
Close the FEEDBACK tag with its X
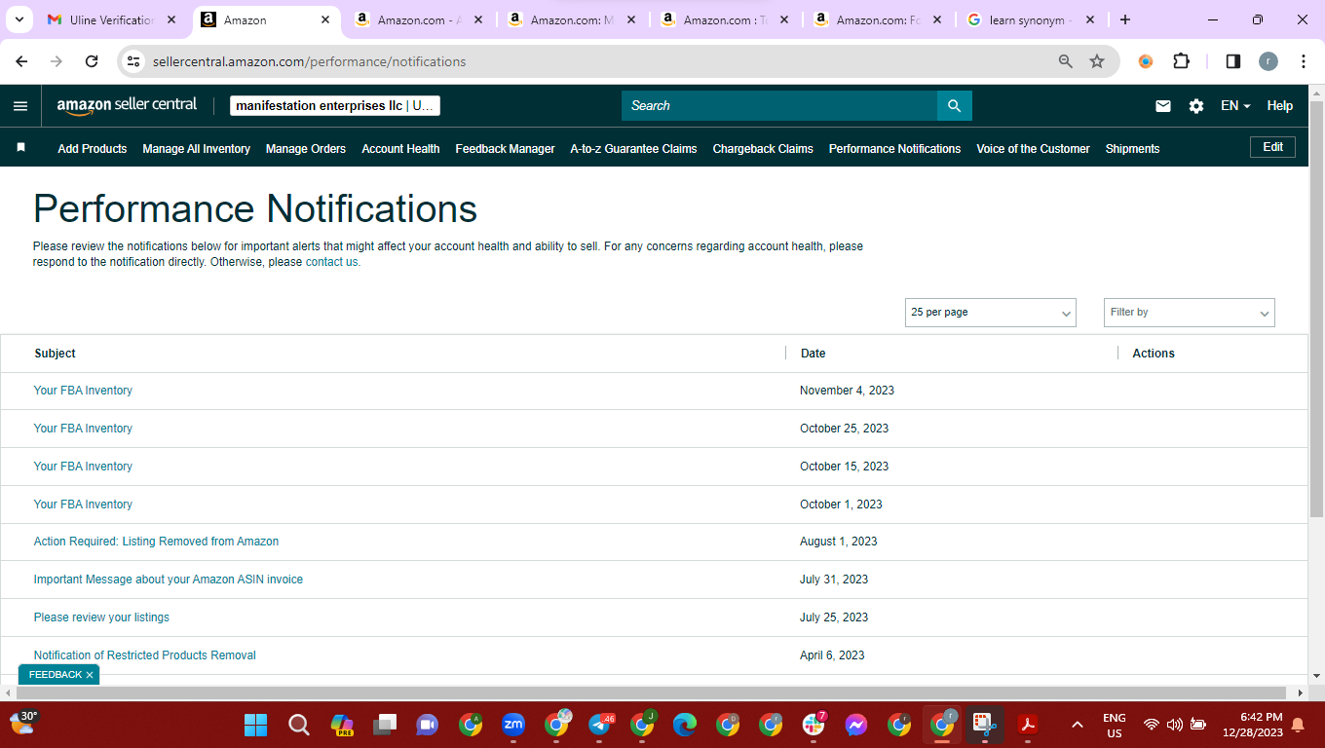point(90,675)
